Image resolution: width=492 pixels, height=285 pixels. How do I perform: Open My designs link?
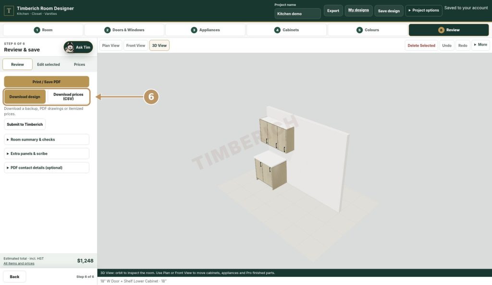point(358,11)
